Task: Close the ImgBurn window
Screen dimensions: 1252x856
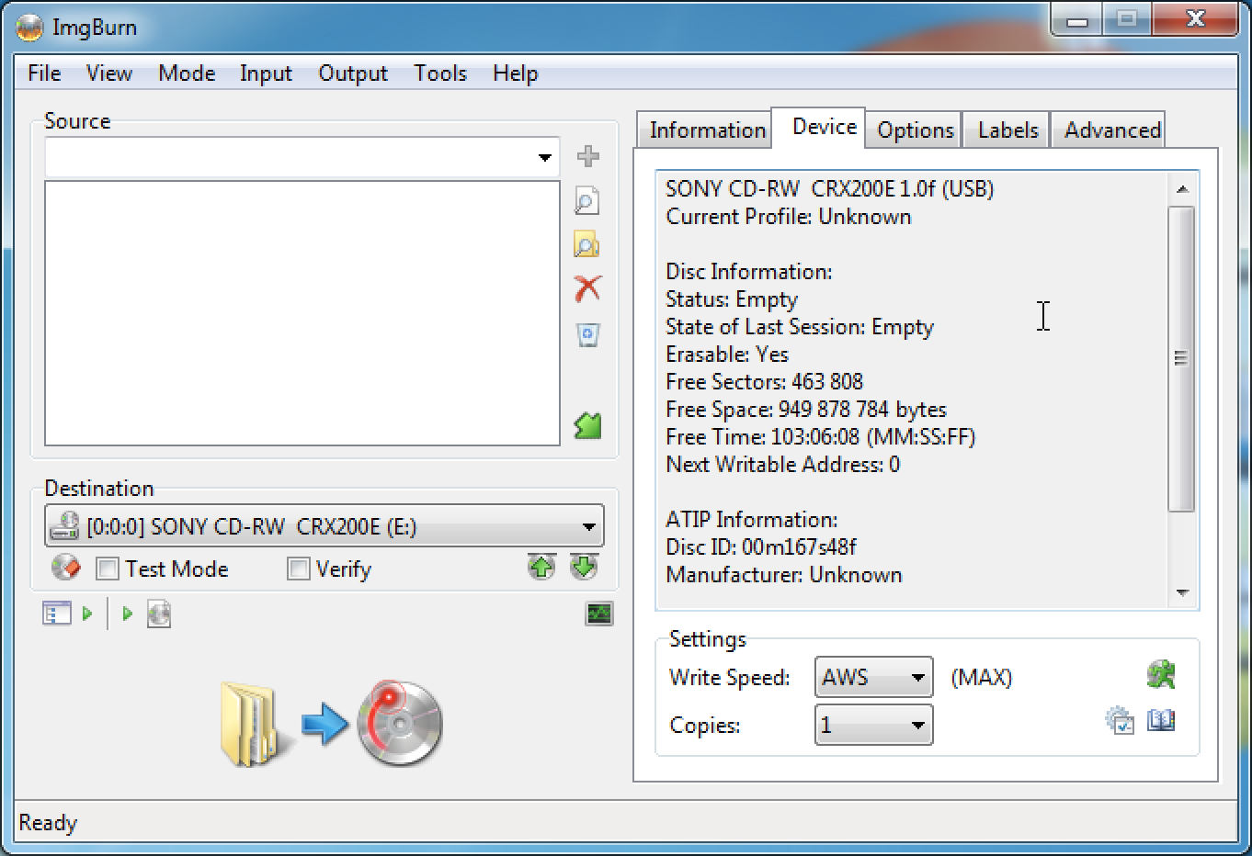Action: tap(1194, 20)
